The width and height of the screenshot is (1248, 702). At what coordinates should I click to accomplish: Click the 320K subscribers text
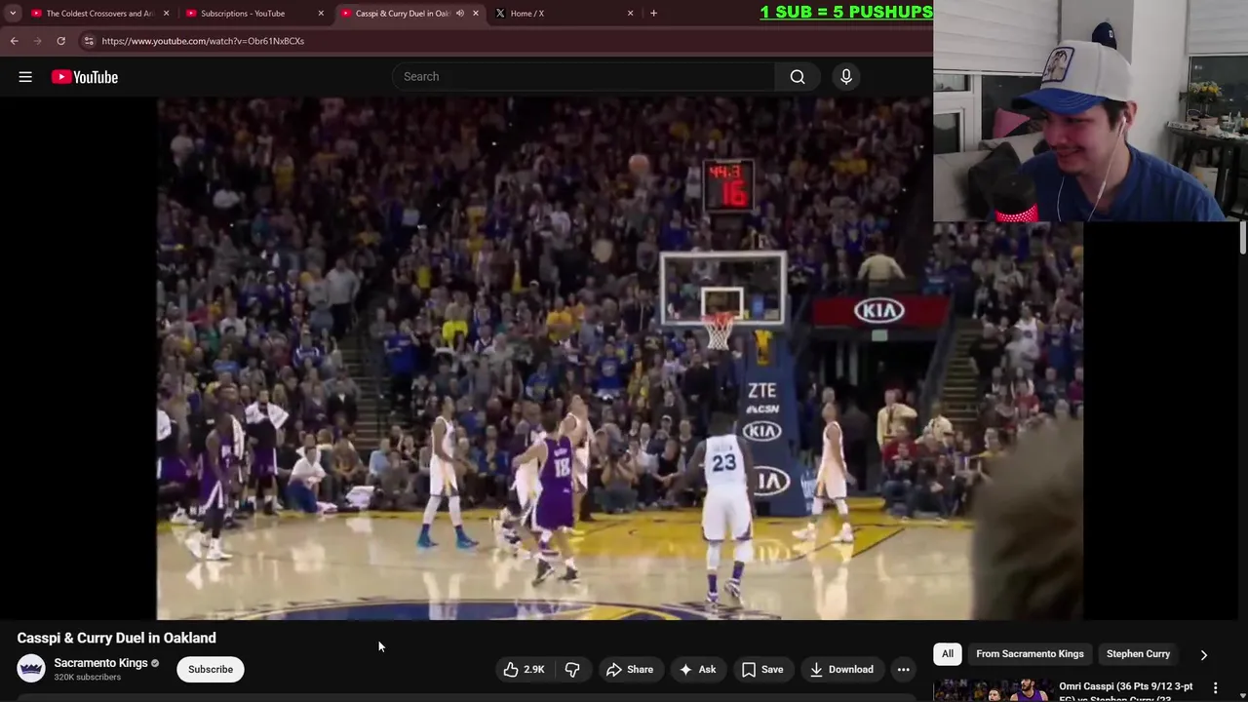tap(88, 678)
